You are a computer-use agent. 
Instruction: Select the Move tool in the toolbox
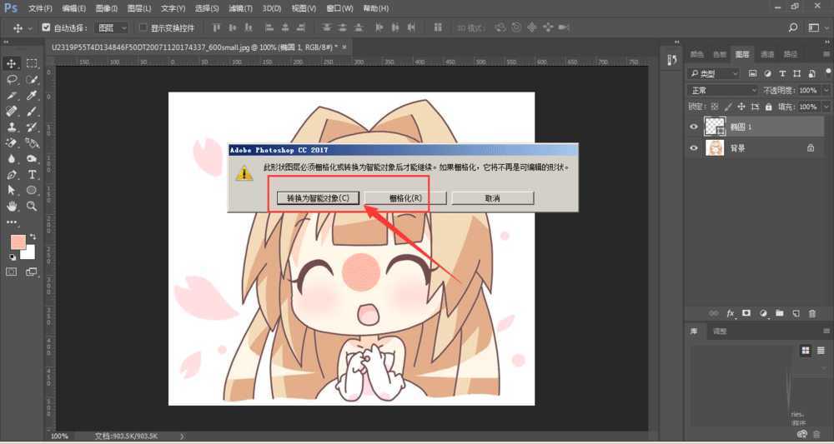tap(12, 63)
